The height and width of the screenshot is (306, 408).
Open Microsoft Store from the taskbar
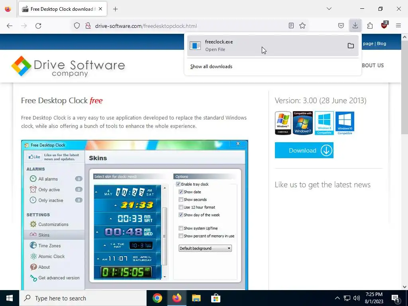(216, 298)
